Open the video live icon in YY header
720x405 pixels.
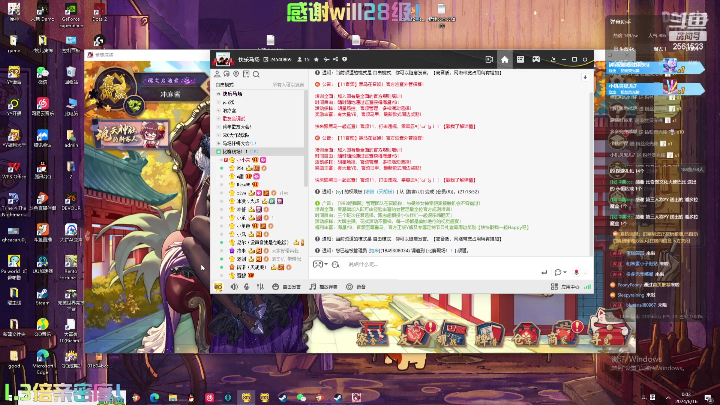[489, 59]
